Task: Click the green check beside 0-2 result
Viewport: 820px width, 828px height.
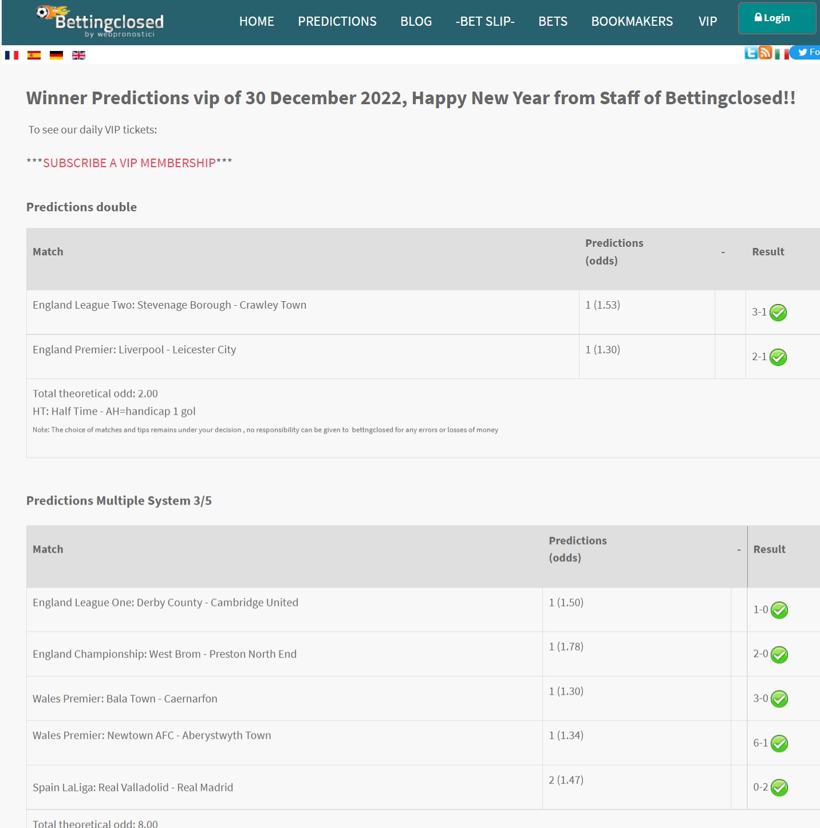Action: coord(779,788)
